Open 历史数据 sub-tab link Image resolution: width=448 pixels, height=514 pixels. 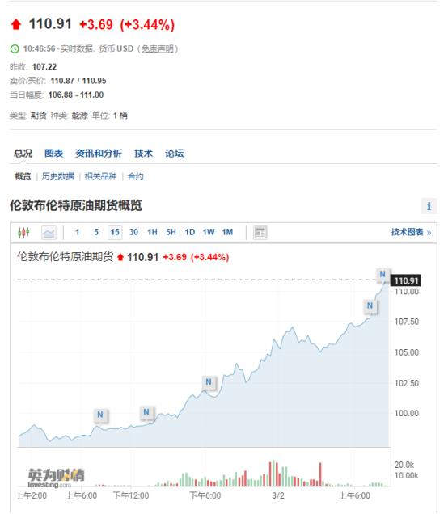coord(57,177)
